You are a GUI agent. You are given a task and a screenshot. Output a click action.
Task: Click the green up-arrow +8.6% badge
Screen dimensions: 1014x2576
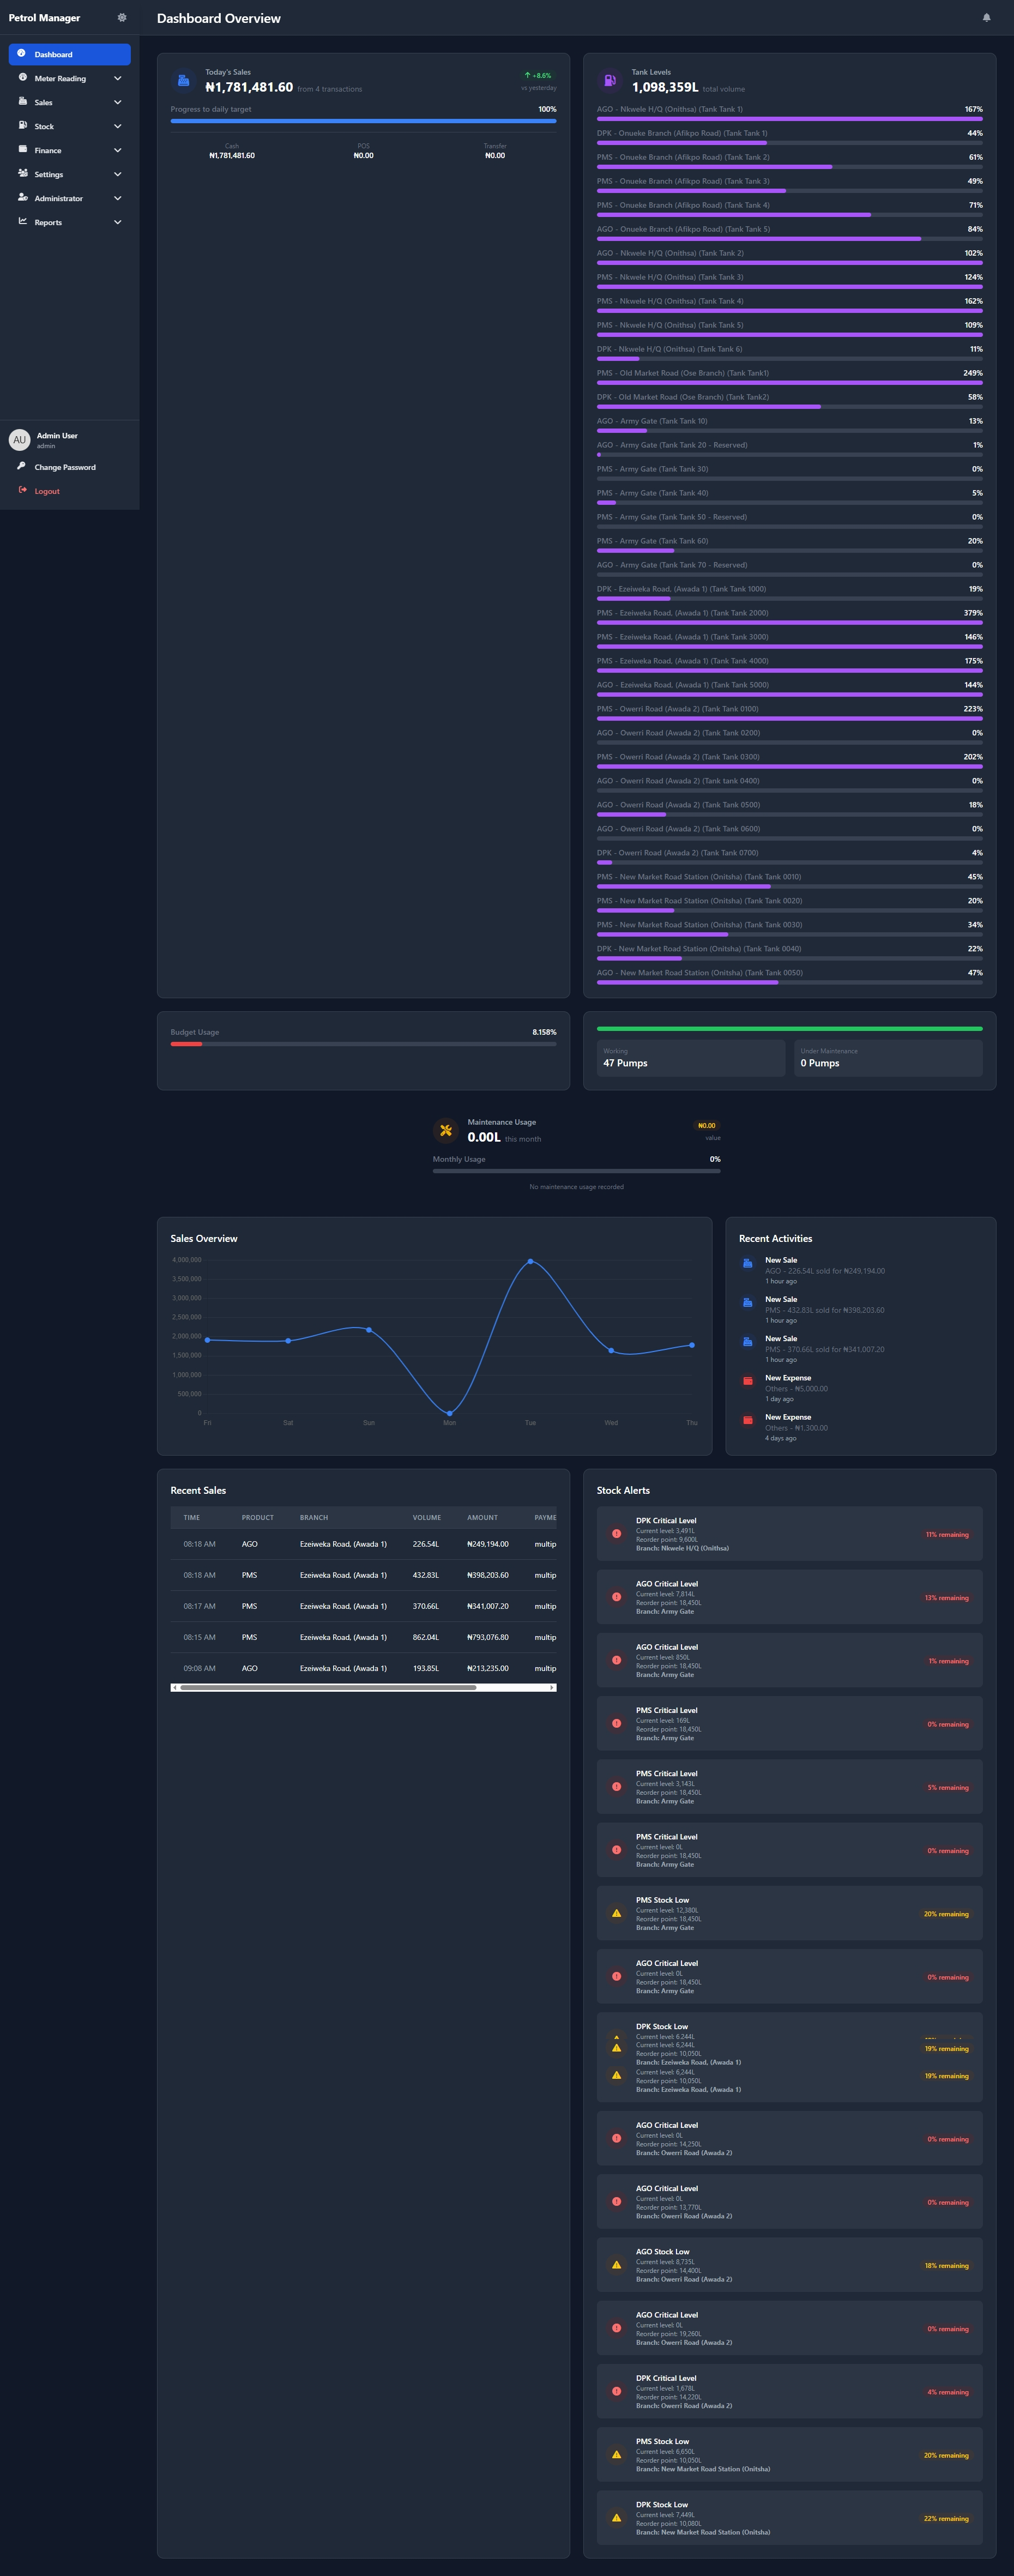pyautogui.click(x=538, y=75)
